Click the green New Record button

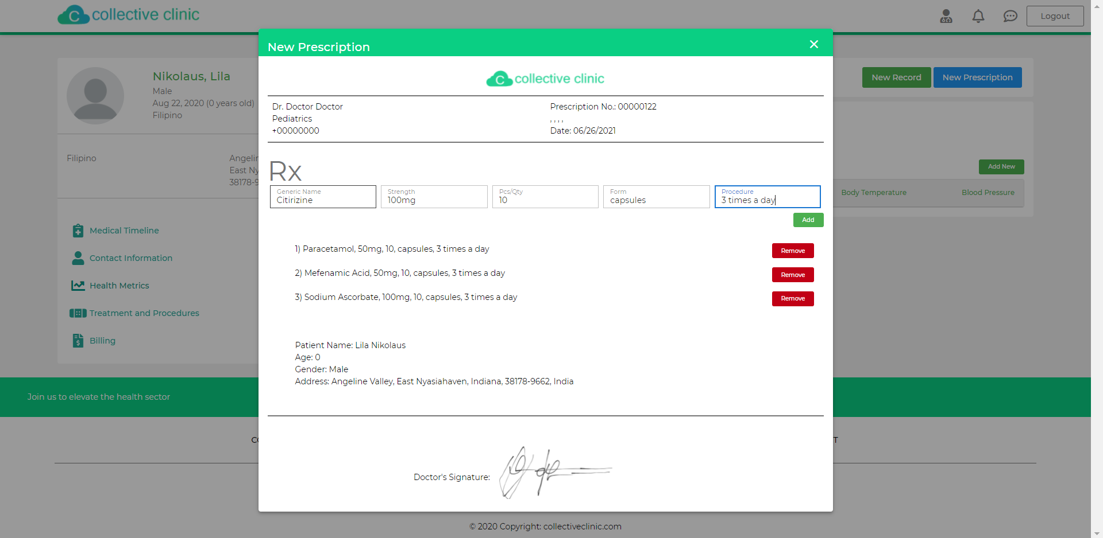896,77
